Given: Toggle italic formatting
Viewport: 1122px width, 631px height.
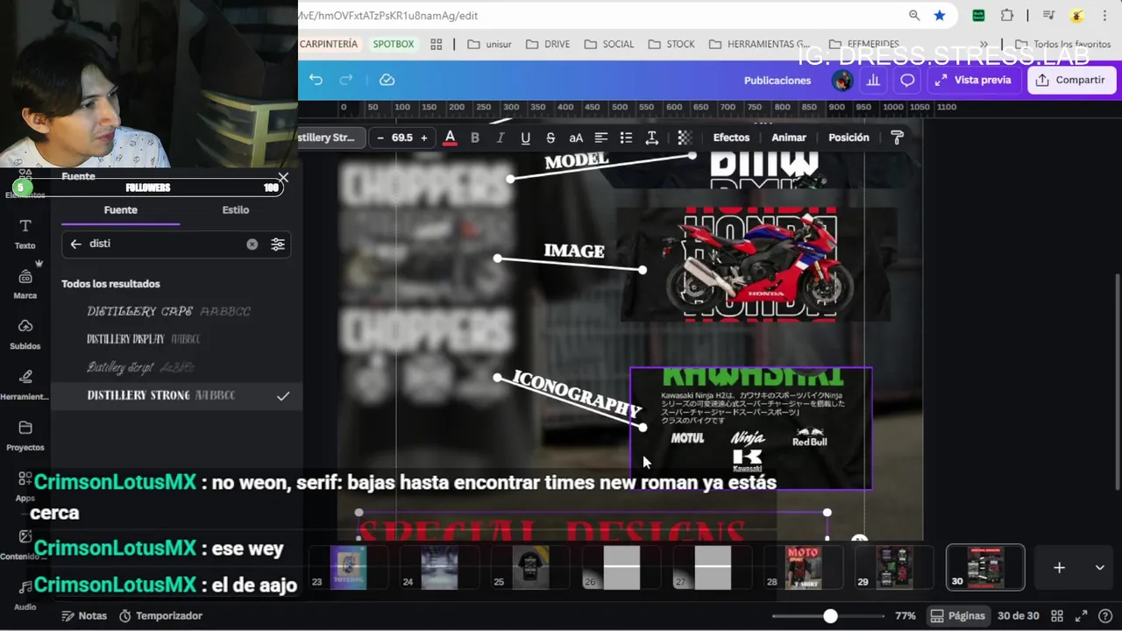Looking at the screenshot, I should pyautogui.click(x=500, y=138).
